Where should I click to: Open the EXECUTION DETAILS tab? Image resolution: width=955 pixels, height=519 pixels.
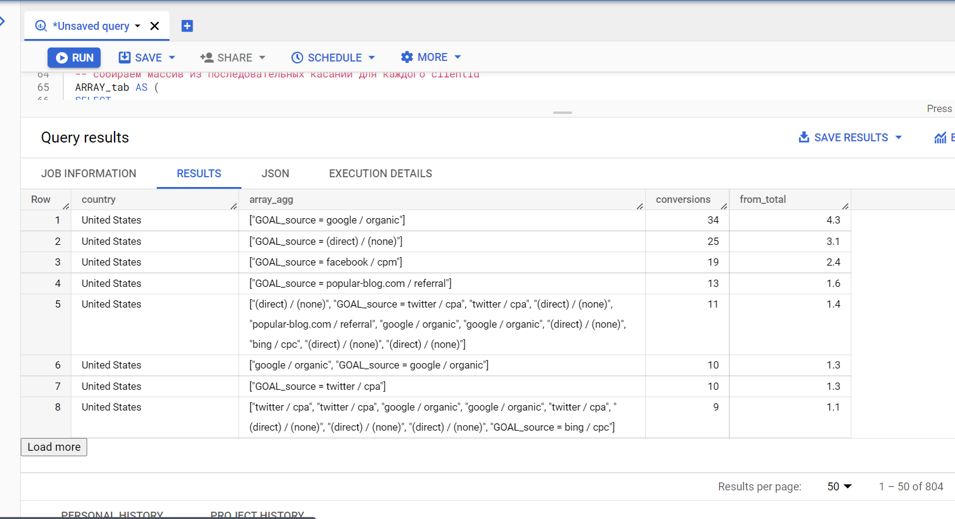(x=381, y=174)
